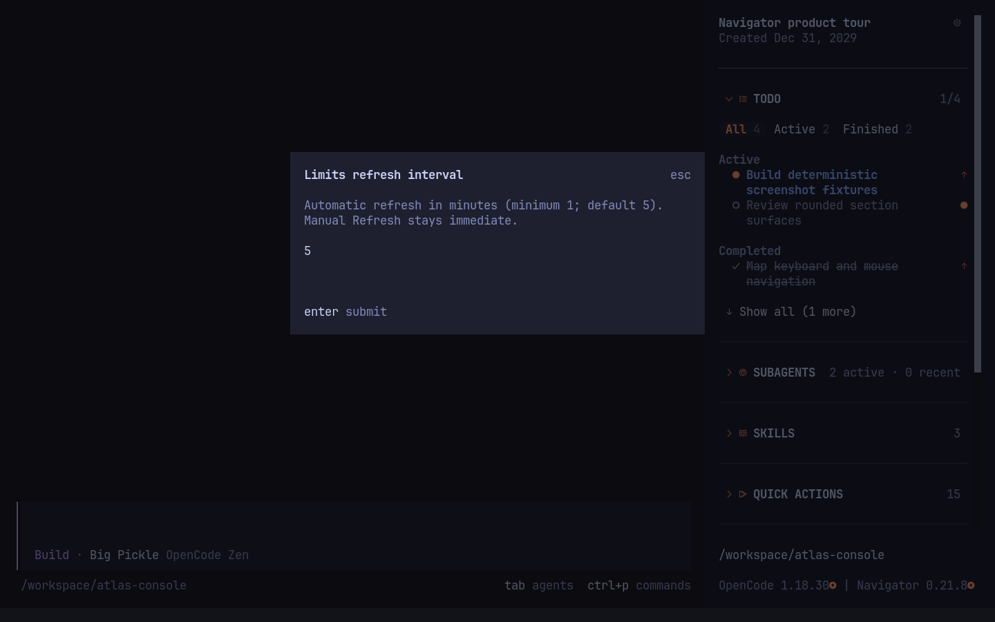
Task: Click the TODO list icon
Action: click(x=743, y=99)
